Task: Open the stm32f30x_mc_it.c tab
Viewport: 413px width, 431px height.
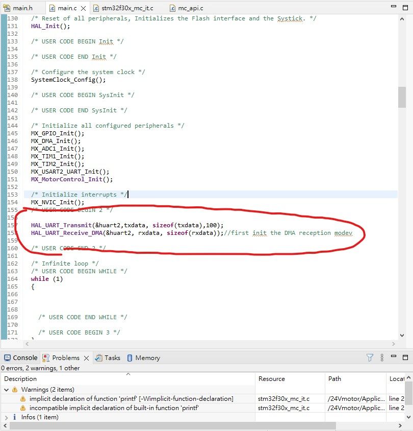Action: [x=123, y=8]
